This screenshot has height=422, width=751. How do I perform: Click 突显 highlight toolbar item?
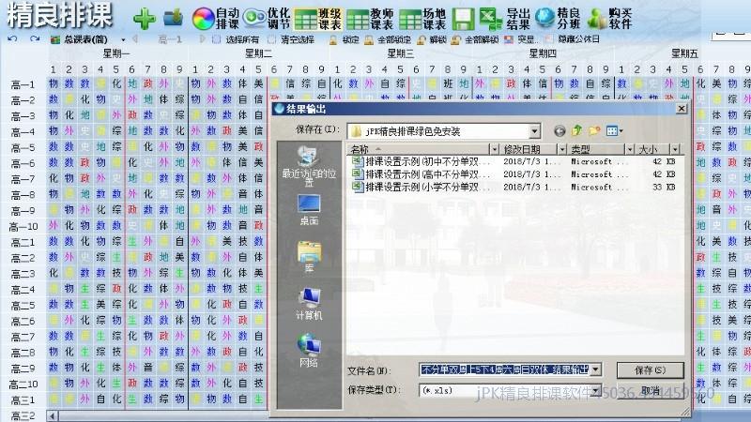click(521, 39)
